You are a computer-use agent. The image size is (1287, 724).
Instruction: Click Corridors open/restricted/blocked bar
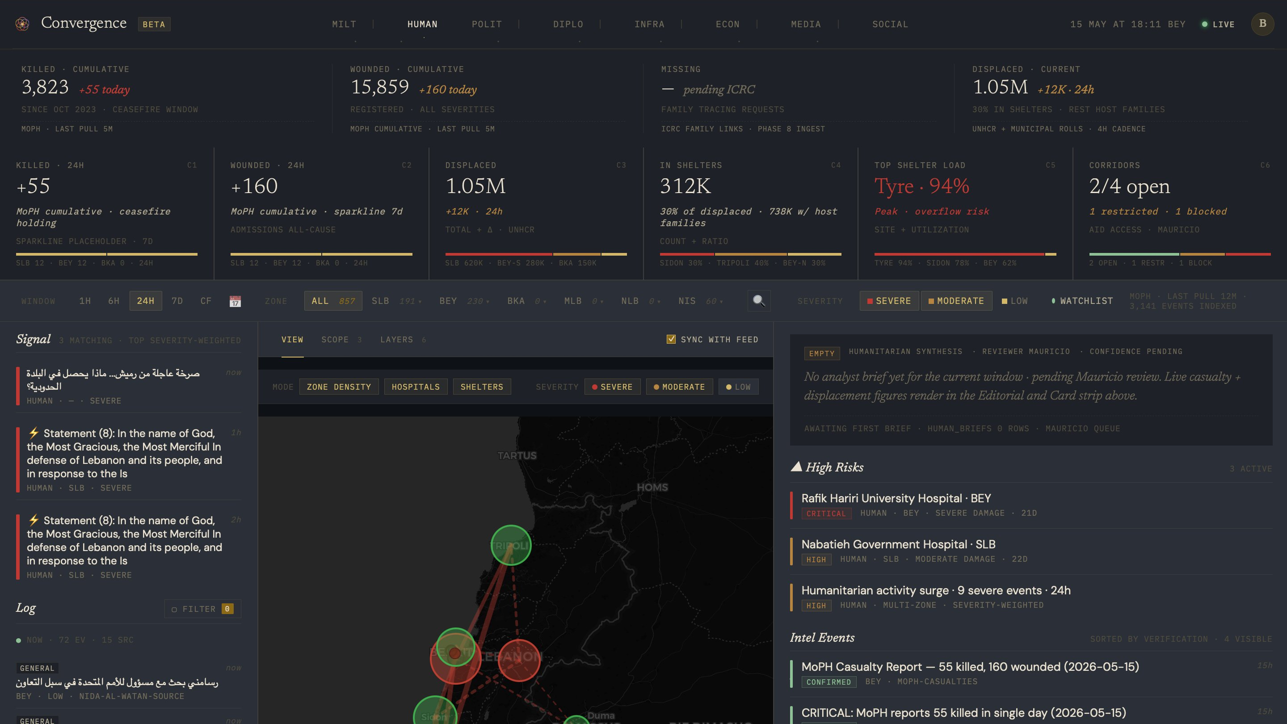click(x=1180, y=254)
